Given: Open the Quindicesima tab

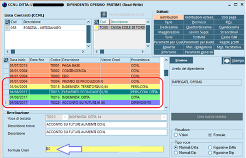Looking at the screenshot, I should click(x=229, y=27).
